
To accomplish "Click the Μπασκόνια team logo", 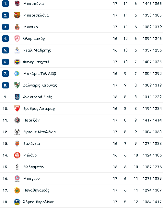I will coord(17,4).
